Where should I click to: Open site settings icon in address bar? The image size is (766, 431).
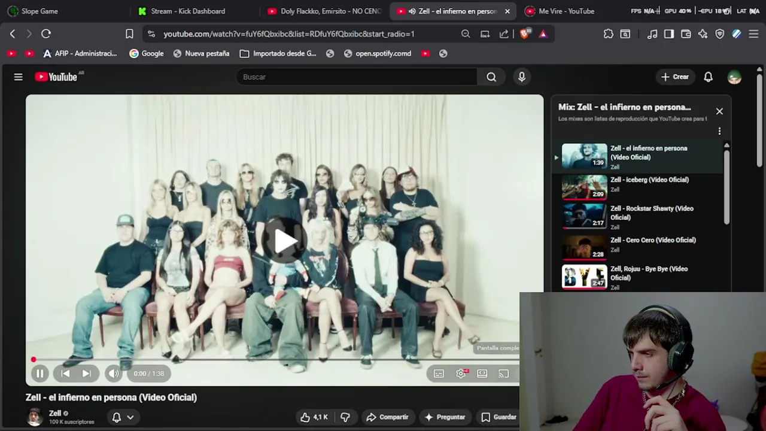151,34
